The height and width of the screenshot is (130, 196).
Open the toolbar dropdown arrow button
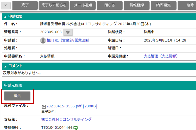(x=6, y=5)
